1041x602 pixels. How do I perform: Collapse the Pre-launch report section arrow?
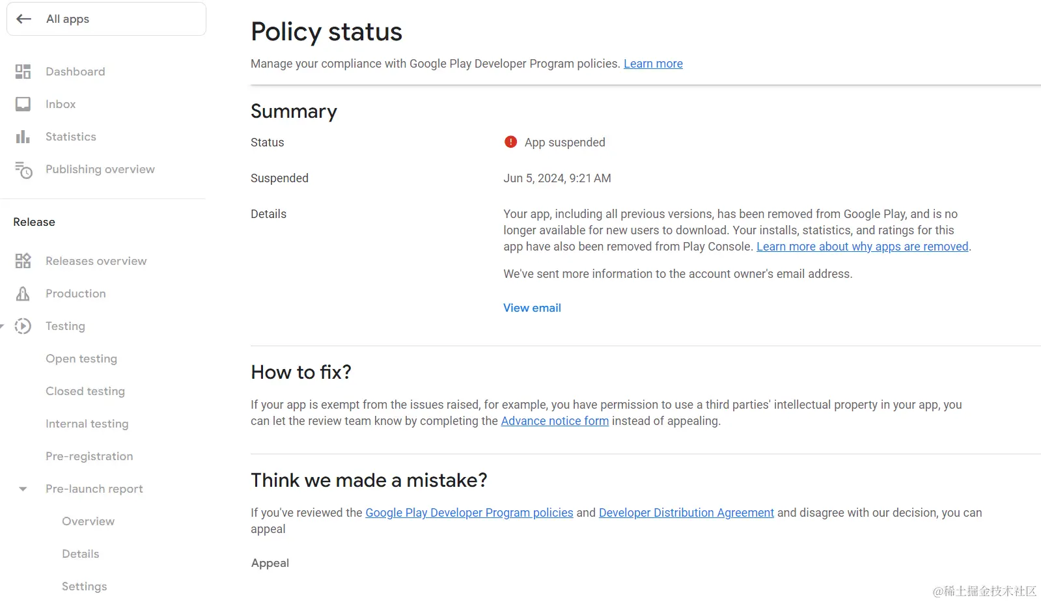pyautogui.click(x=23, y=489)
